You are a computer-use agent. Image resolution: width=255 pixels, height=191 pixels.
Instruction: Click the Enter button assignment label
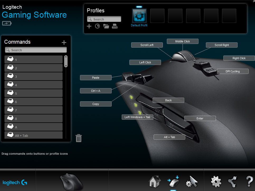200,118
